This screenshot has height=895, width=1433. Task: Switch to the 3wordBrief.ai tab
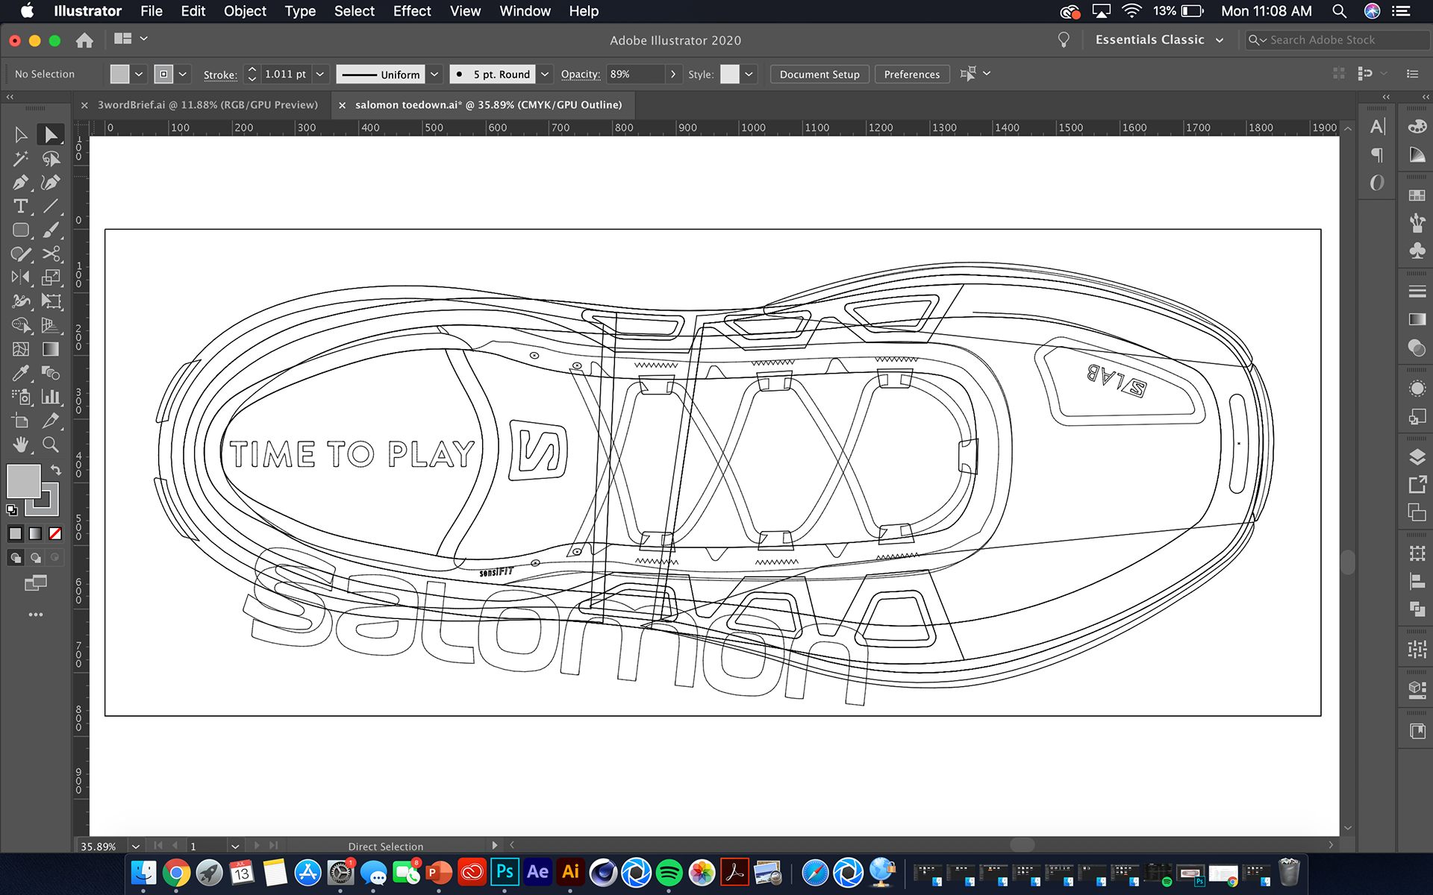click(x=207, y=105)
